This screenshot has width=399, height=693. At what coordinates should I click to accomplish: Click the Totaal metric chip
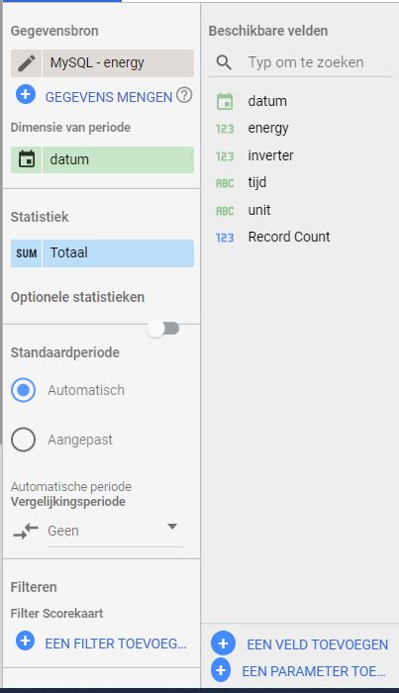(103, 253)
